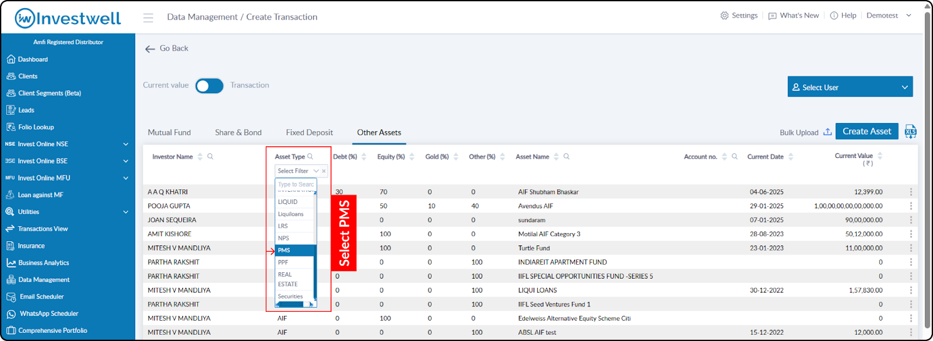
Task: Expand Invest Online BSE menu
Action: point(126,161)
